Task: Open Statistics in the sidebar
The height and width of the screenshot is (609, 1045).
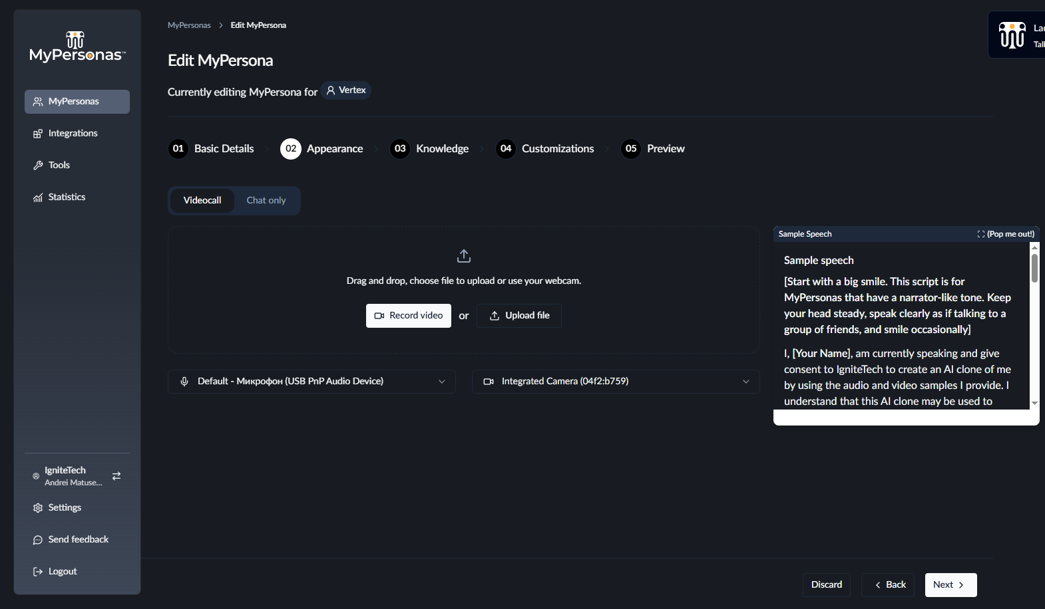Action: (77, 197)
